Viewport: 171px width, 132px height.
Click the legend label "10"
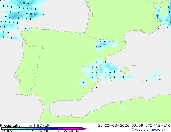click(x=34, y=131)
